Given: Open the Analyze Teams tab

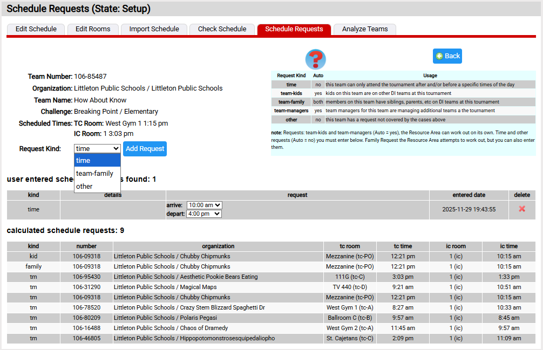Looking at the screenshot, I should pos(365,29).
